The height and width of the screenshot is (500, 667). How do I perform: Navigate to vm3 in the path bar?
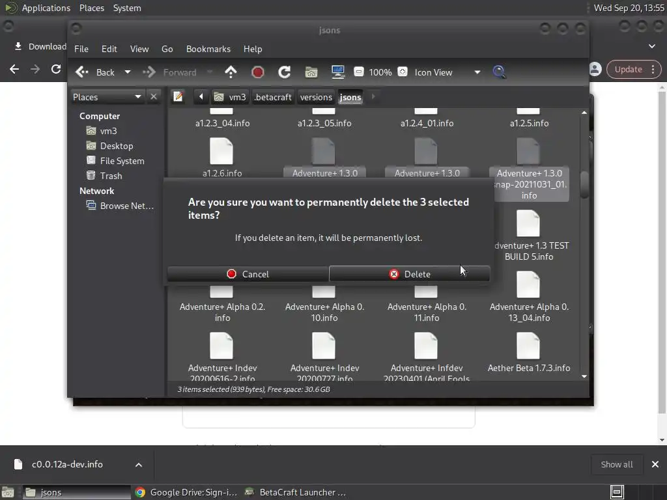[x=230, y=97]
